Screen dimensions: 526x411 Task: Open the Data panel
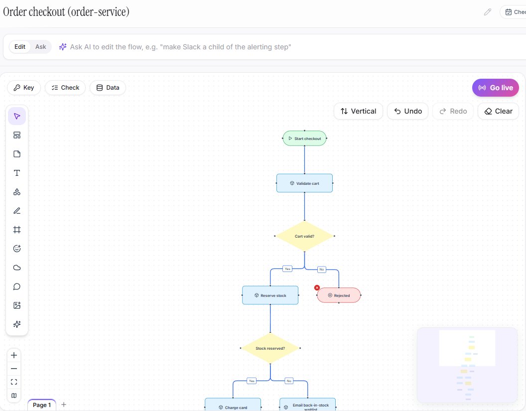tap(108, 88)
